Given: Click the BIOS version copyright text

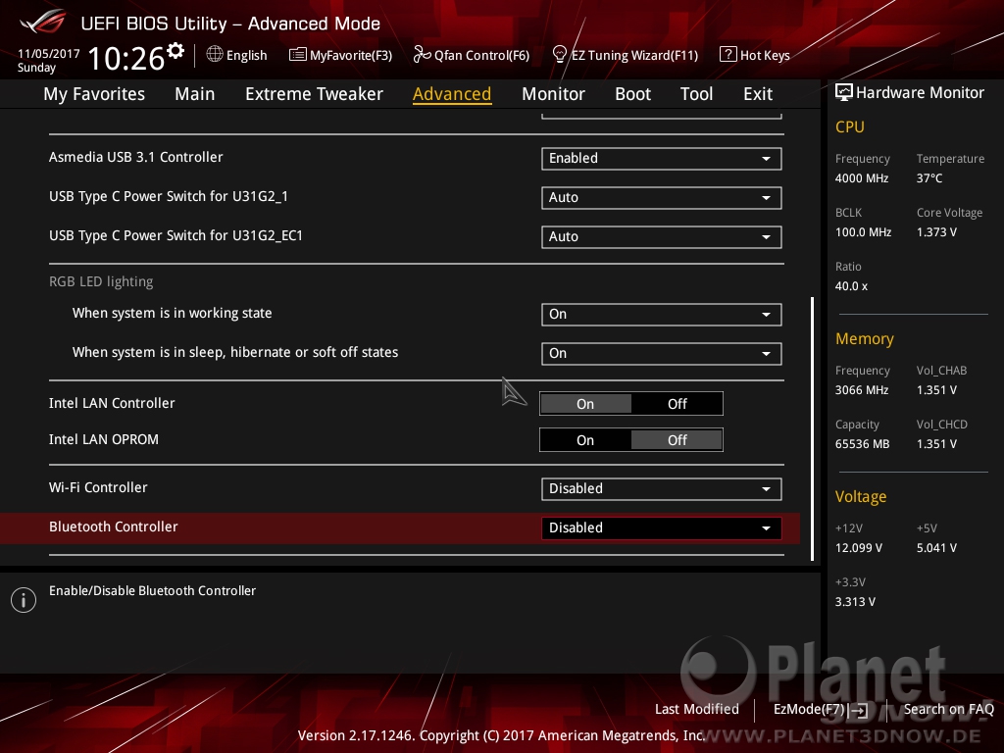Looking at the screenshot, I should 501,735.
